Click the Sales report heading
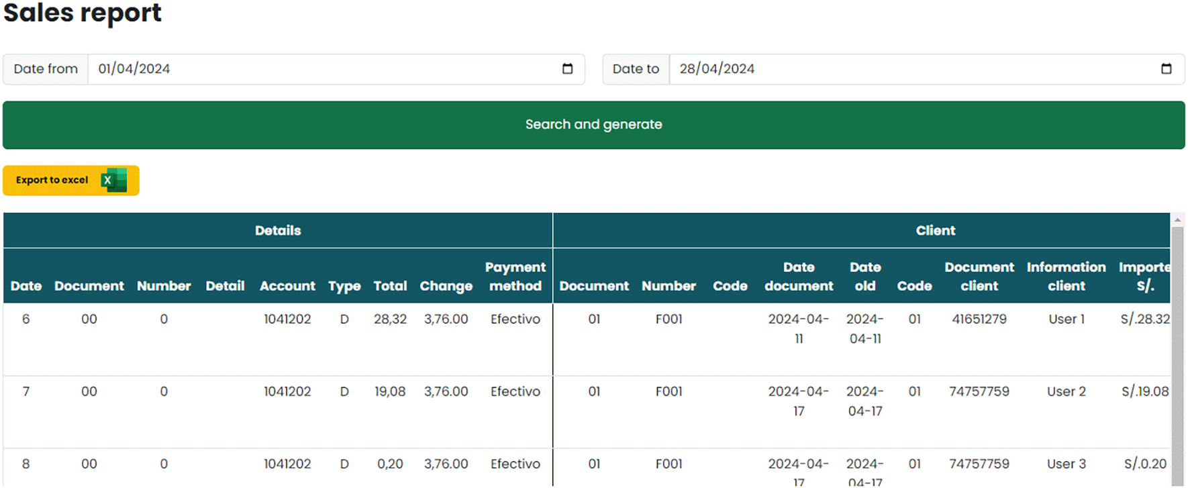1188x488 pixels. point(83,13)
